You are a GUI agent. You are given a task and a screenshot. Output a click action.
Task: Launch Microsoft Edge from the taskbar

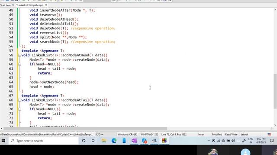tap(114, 141)
